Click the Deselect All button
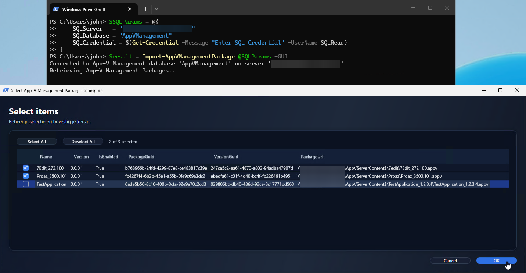Screen dimensions: 526x273 click(x=83, y=141)
